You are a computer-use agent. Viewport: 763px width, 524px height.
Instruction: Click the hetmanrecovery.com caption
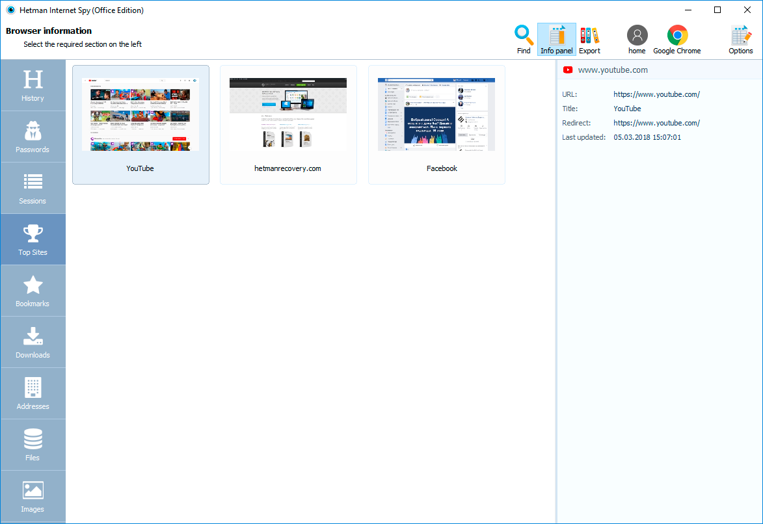288,168
